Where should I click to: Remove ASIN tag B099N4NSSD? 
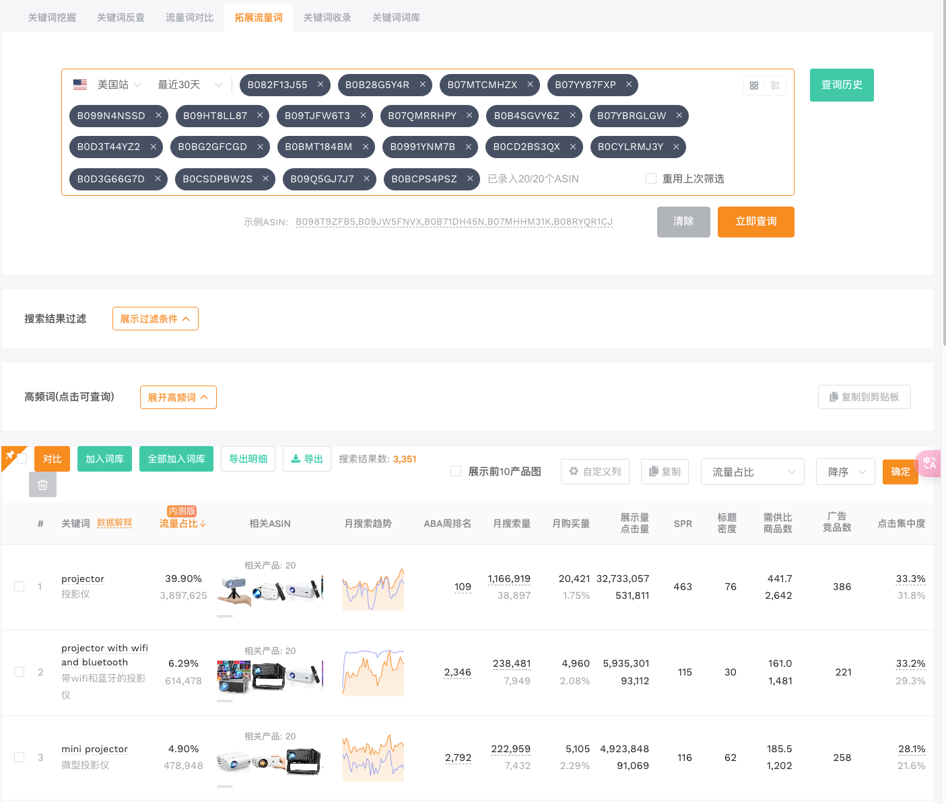point(158,116)
